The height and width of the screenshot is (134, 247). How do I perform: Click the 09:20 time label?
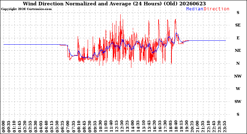pos(89,127)
